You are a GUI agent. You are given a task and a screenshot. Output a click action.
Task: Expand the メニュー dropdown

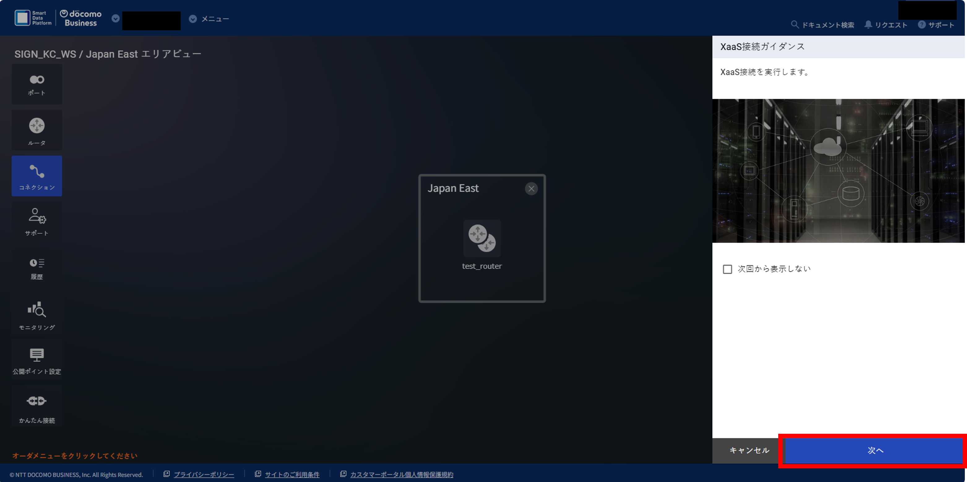point(209,19)
